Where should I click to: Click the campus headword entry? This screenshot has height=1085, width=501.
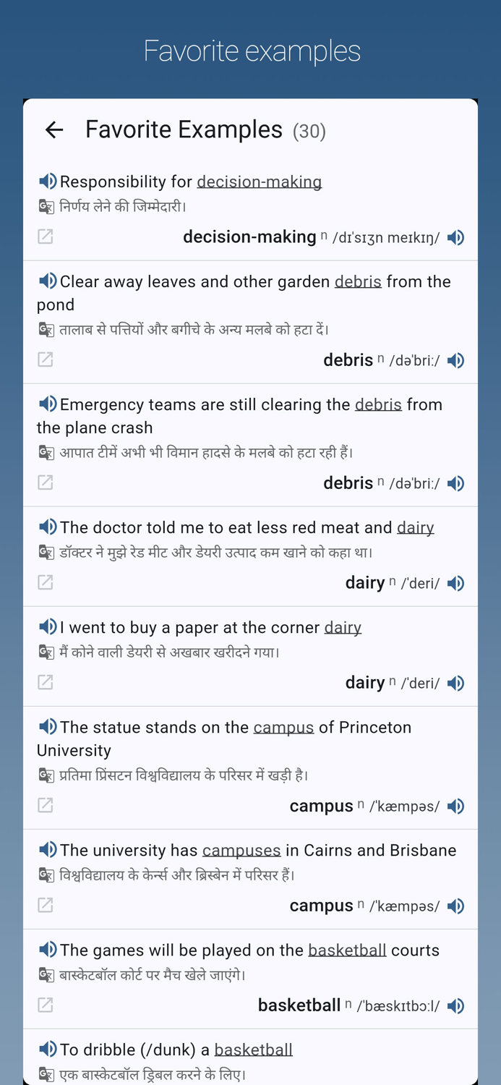[x=321, y=806]
